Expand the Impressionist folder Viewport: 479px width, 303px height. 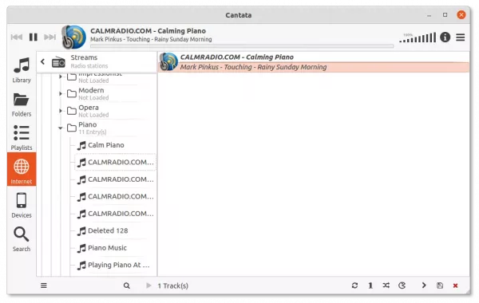tap(61, 77)
